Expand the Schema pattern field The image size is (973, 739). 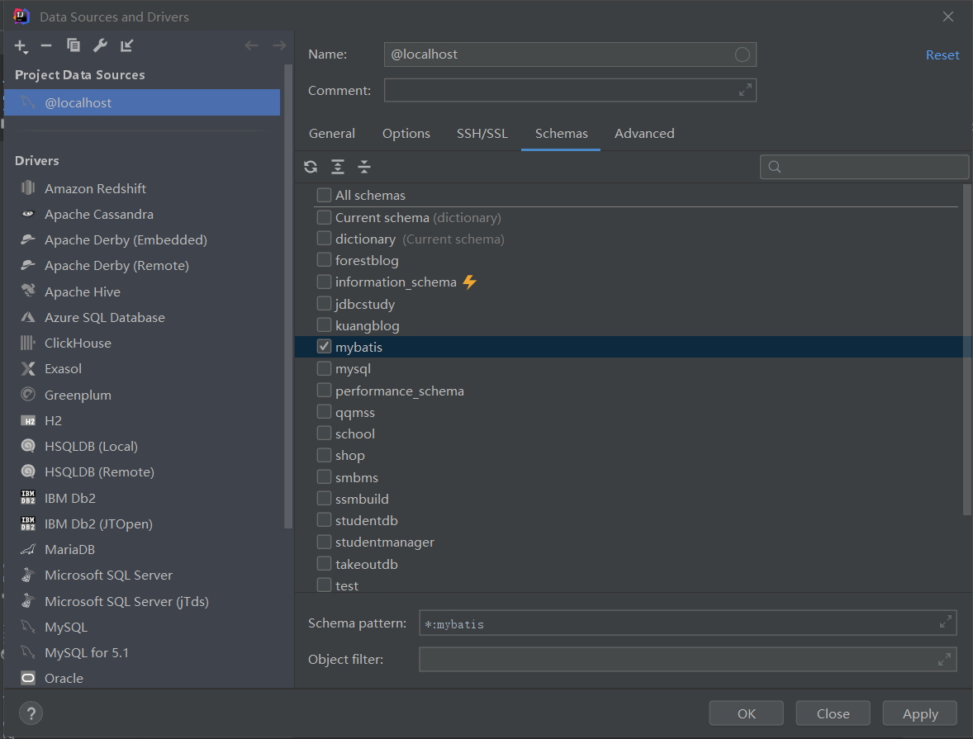click(946, 622)
